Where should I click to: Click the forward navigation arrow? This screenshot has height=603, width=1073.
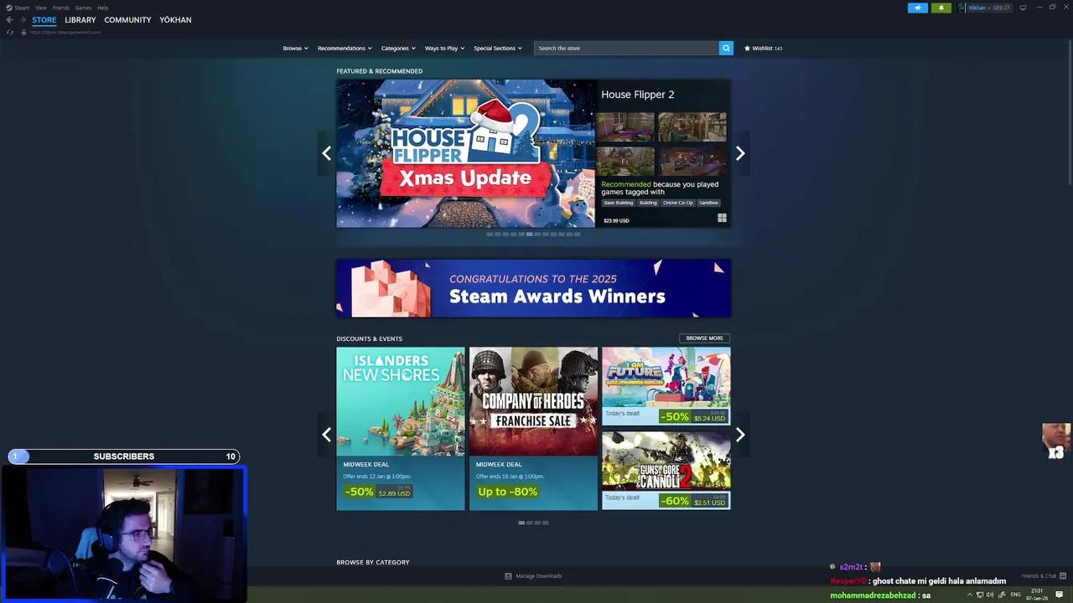tap(22, 19)
